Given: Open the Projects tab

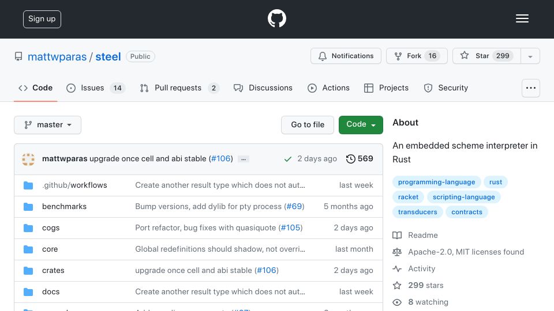Looking at the screenshot, I should (386, 88).
